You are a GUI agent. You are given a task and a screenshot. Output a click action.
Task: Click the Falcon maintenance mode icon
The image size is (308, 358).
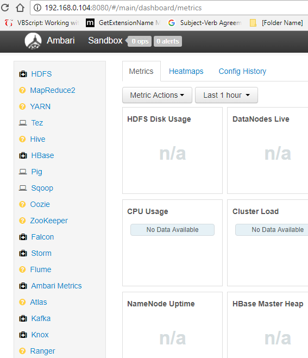tap(23, 237)
